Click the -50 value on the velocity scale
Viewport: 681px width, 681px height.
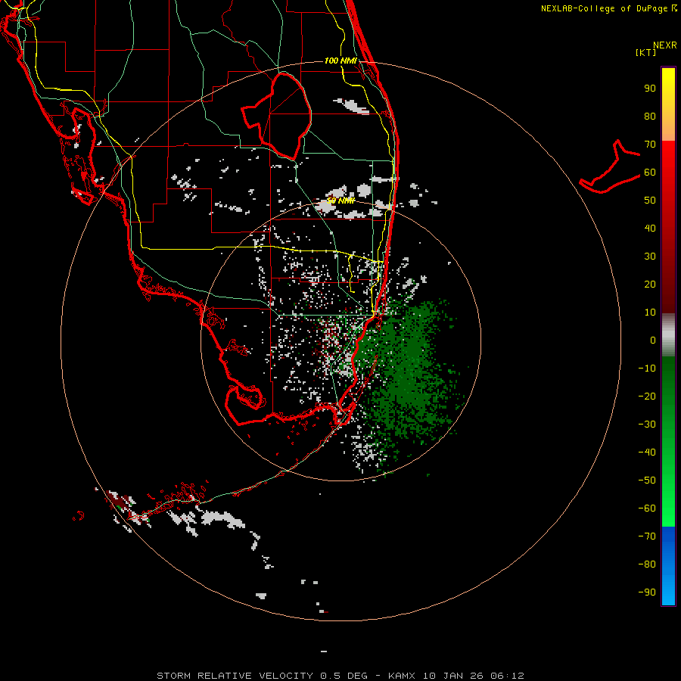[x=647, y=480]
